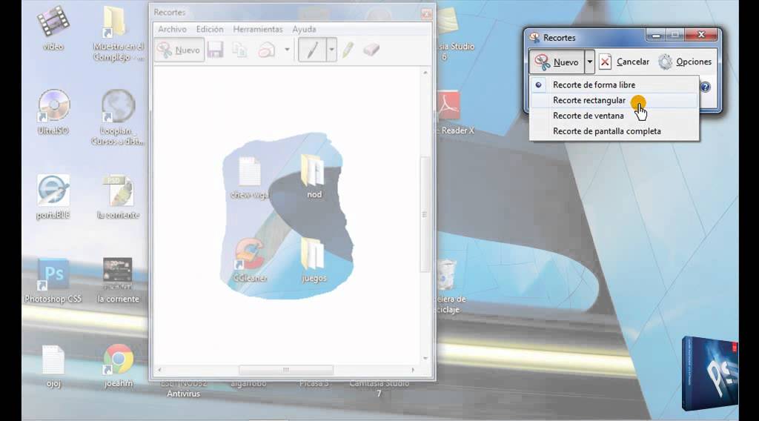Click the Photoshop box icon at bottom right

(x=709, y=373)
